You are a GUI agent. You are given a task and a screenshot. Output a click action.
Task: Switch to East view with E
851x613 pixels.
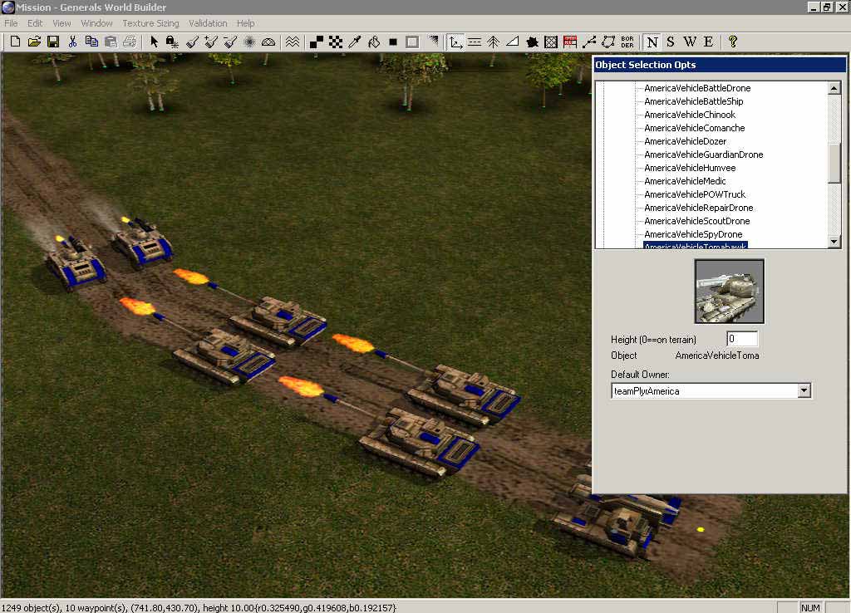click(x=708, y=42)
